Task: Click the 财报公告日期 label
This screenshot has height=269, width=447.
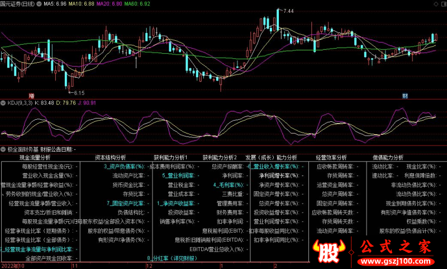Action: [x=57, y=149]
